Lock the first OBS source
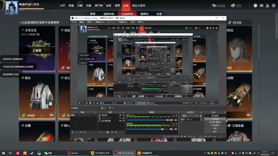The width and height of the screenshot is (278, 156). pos(124,115)
